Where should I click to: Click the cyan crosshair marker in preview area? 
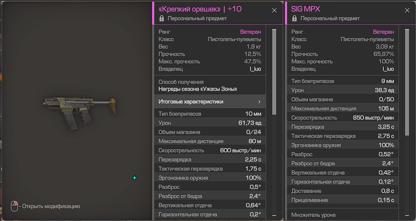tap(135, 178)
